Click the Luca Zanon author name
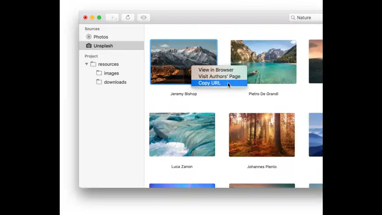Screen dimensions: 382x215 tap(182, 167)
